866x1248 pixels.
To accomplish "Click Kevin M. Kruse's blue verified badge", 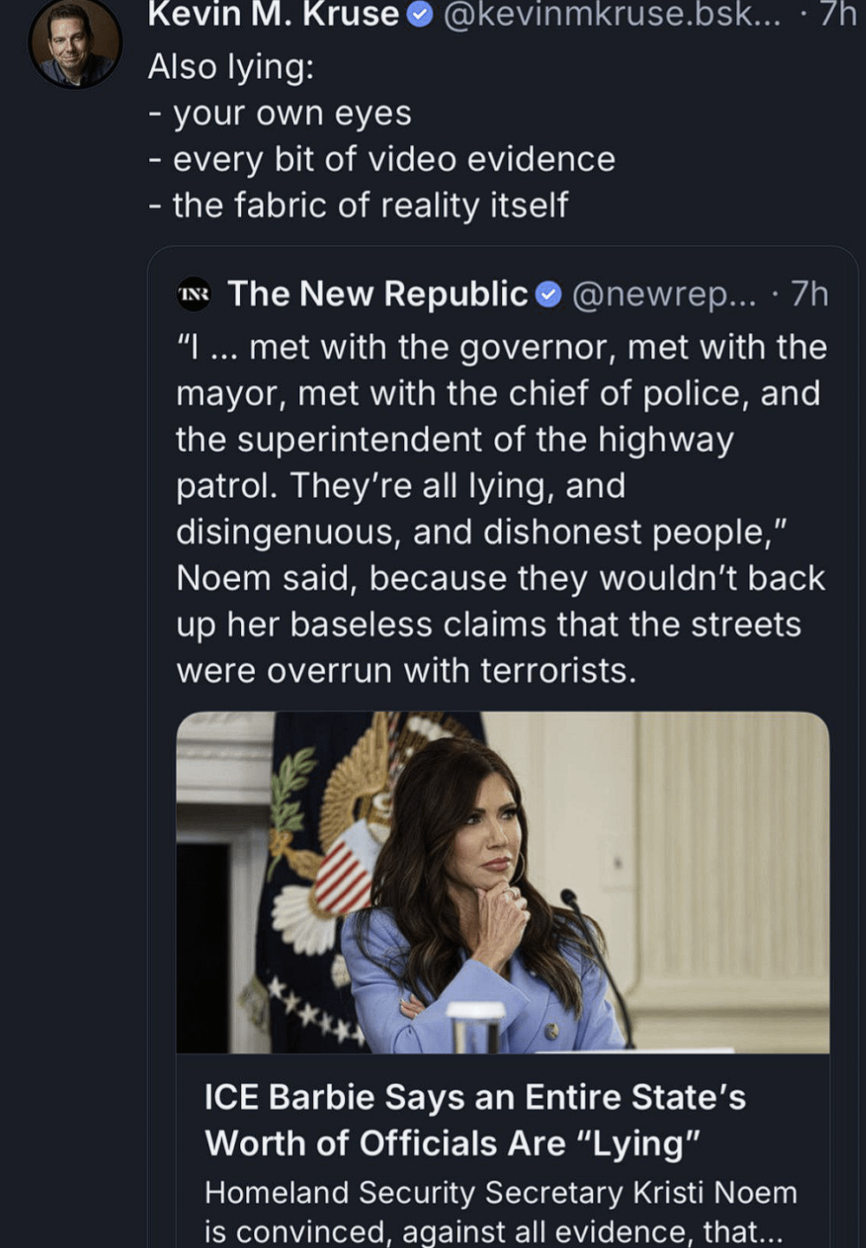I will (420, 14).
